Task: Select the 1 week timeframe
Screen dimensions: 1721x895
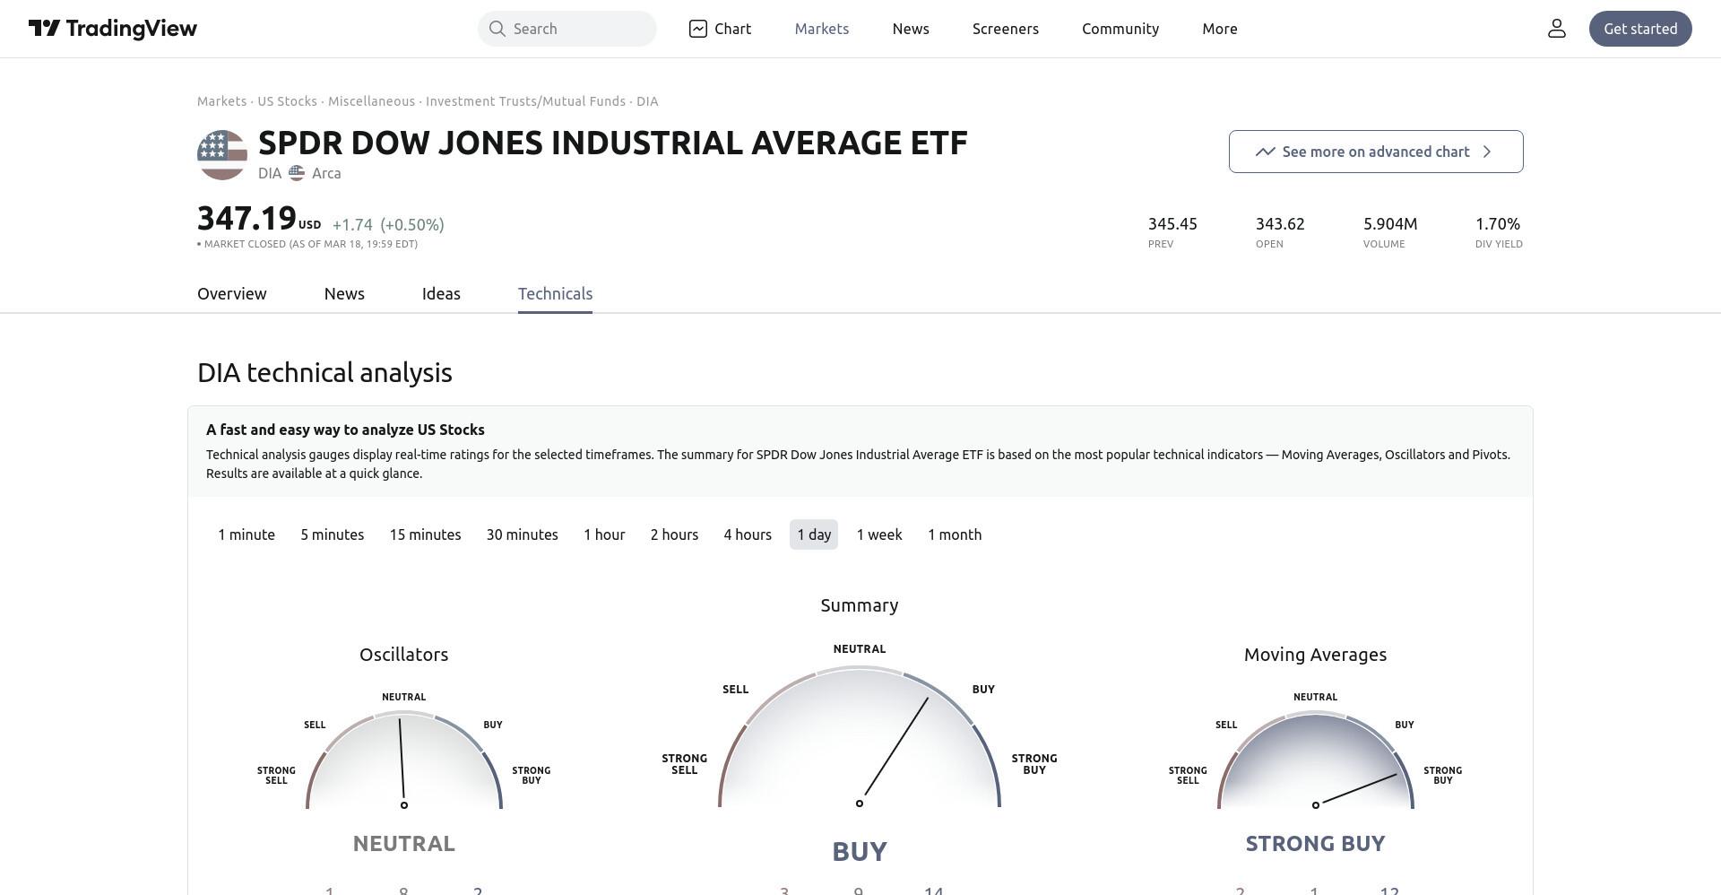Action: click(x=879, y=534)
